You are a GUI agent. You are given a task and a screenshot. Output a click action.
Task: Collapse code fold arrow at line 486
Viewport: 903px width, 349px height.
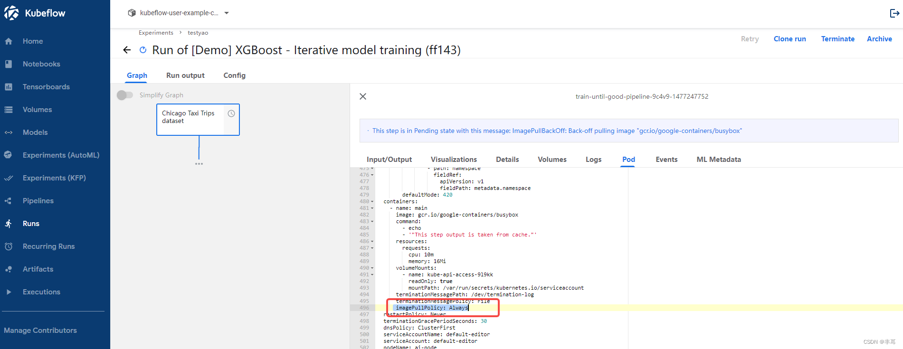coord(372,242)
